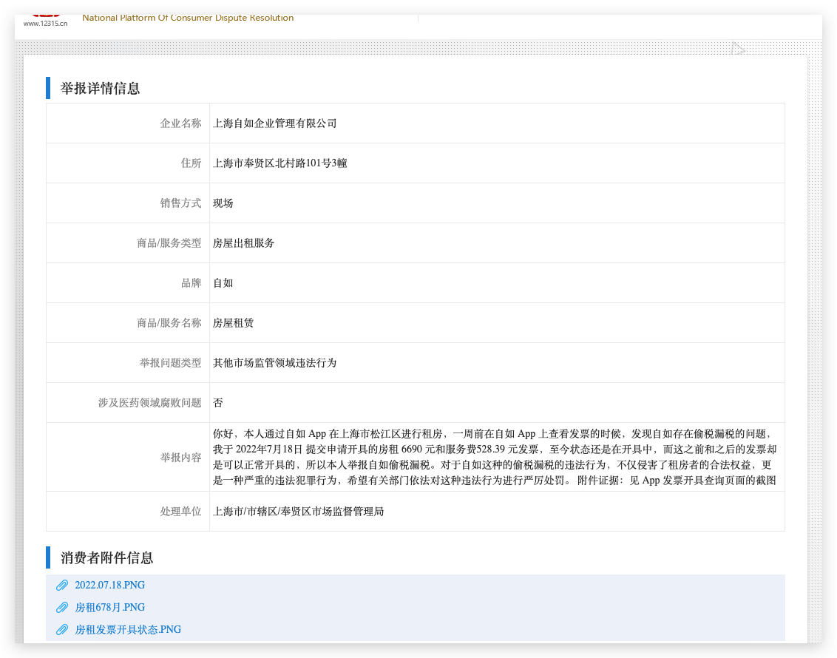Screen dimensions: 837x658
Task: Click the 商品/服务类型 label cell
Action: [x=128, y=243]
